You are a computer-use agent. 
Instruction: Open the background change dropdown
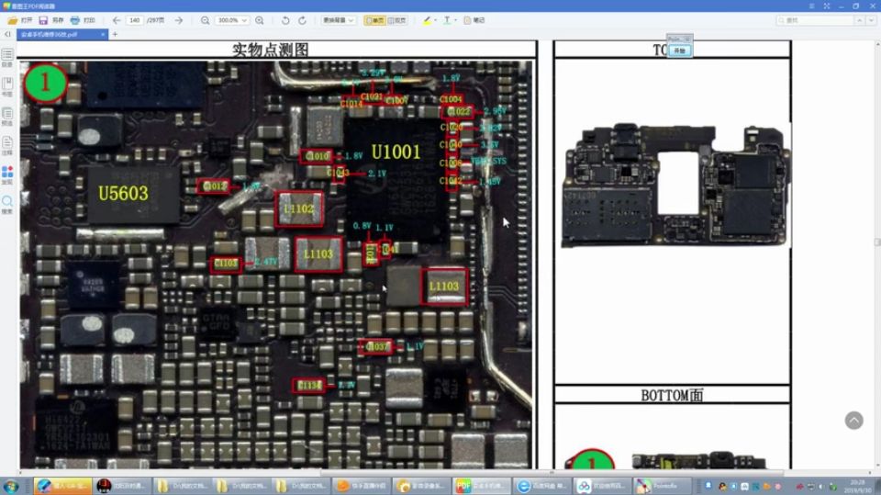point(339,20)
